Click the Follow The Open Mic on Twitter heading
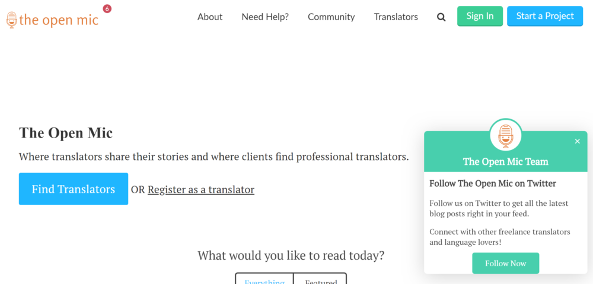This screenshot has width=593, height=284. (493, 184)
